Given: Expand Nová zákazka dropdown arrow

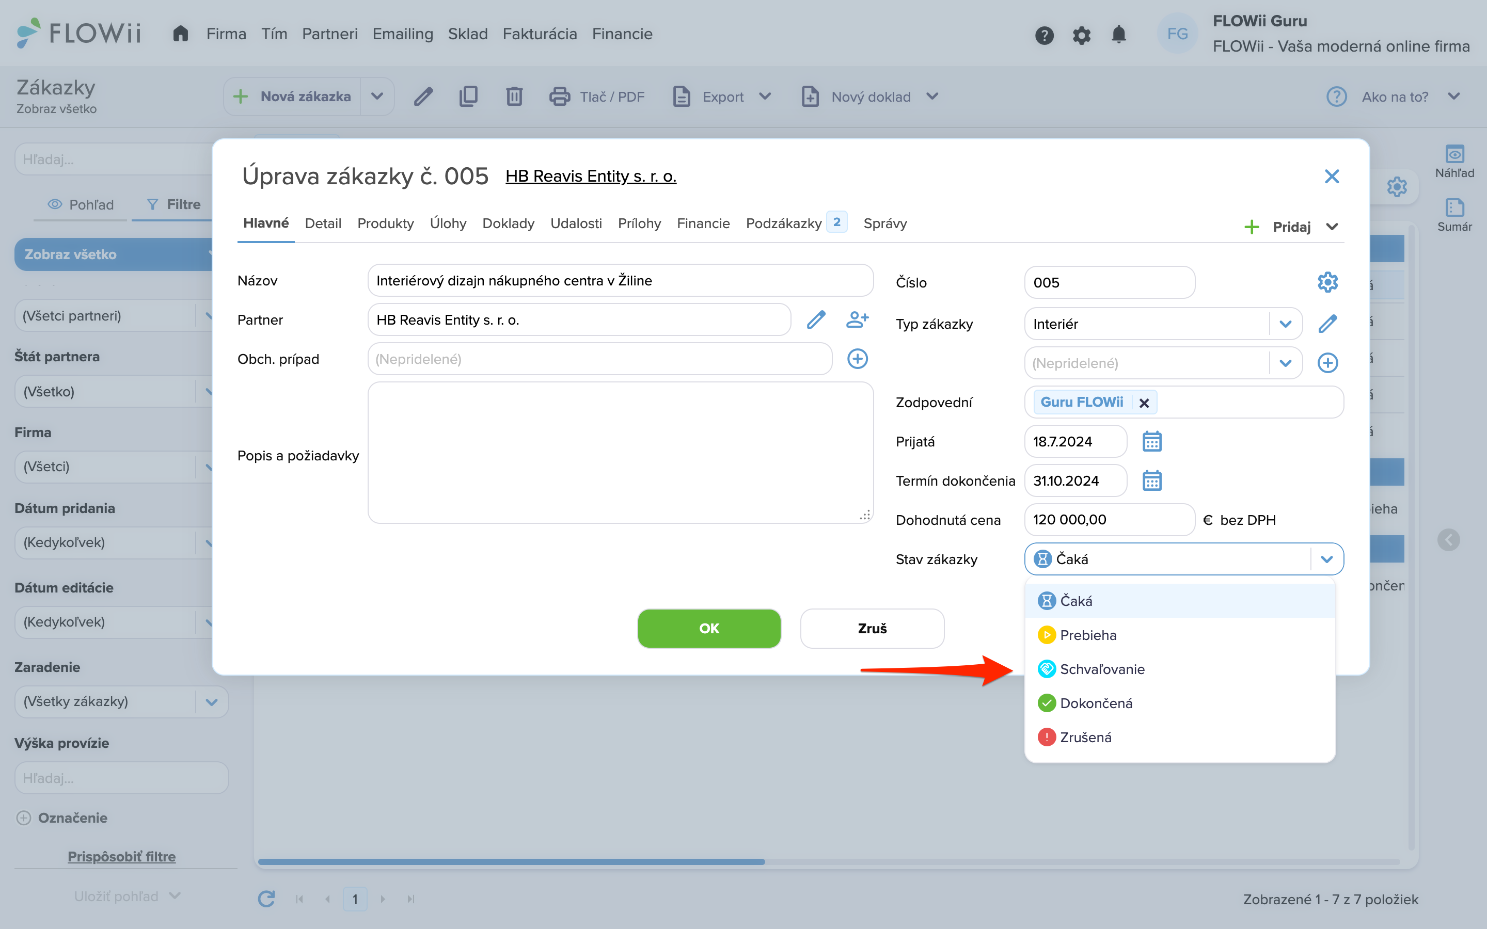Looking at the screenshot, I should [377, 97].
